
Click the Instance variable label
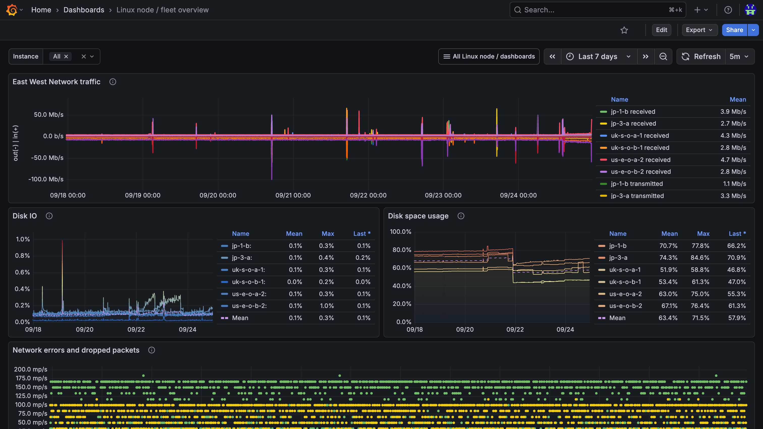[26, 56]
